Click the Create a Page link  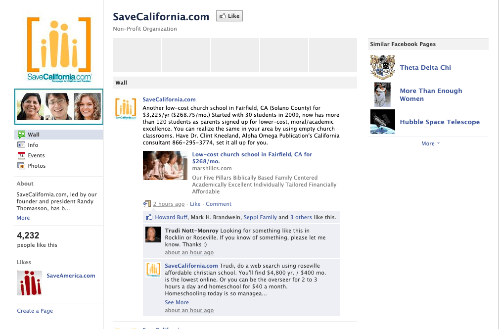(35, 311)
